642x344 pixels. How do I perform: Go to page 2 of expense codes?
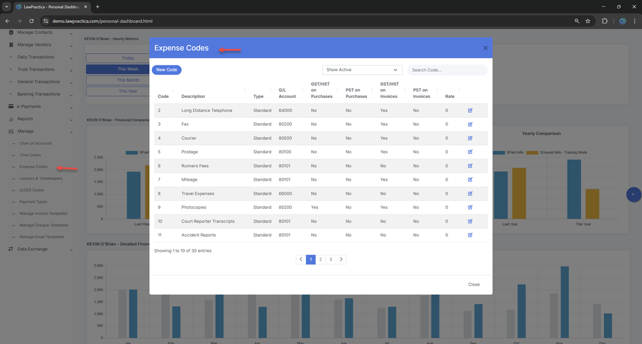(x=320, y=259)
